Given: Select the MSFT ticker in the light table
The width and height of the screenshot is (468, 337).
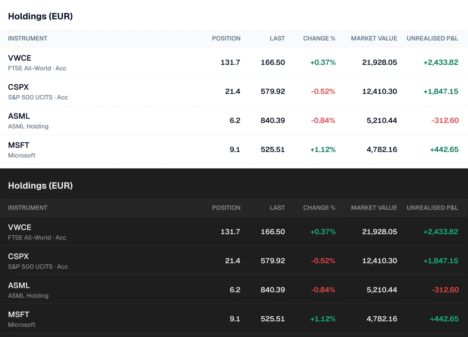Looking at the screenshot, I should [x=19, y=145].
